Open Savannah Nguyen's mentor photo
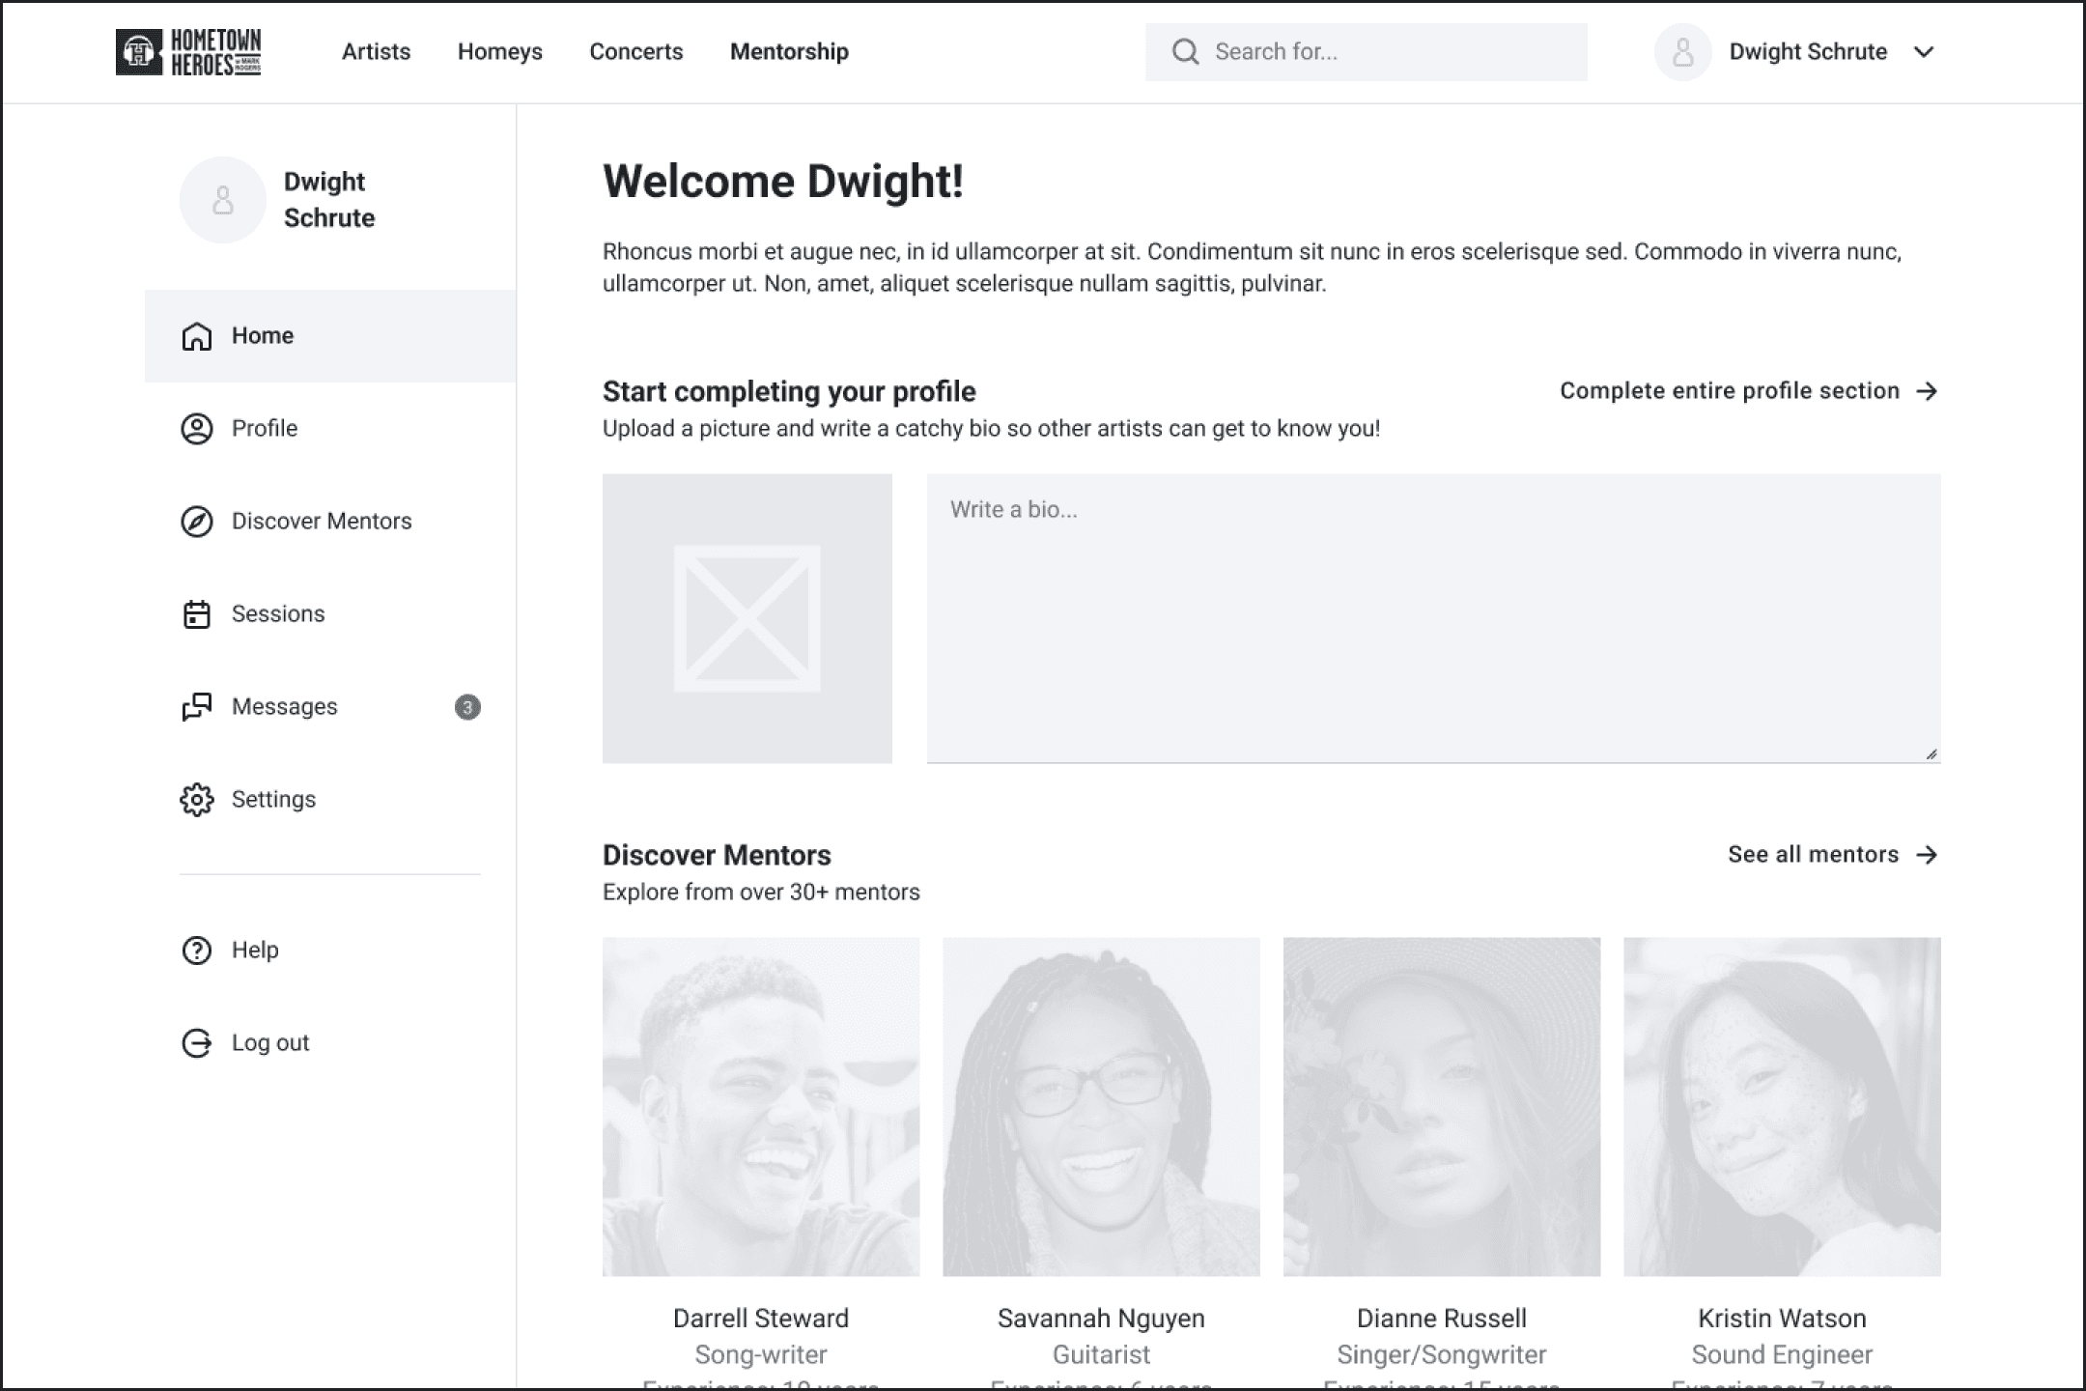 (1101, 1107)
